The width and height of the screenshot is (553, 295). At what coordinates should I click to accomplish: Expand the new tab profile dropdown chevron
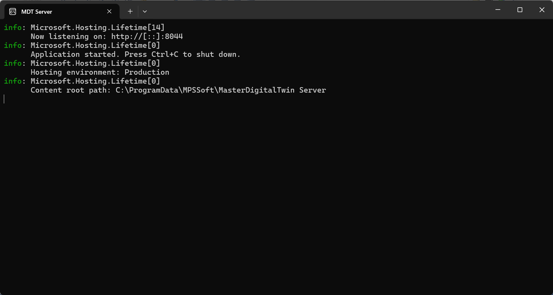pos(145,11)
